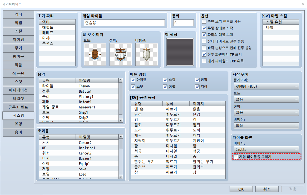The width and height of the screenshot is (307, 195).
Task: Select 헤럴드 in initial party list
Action: (57, 27)
